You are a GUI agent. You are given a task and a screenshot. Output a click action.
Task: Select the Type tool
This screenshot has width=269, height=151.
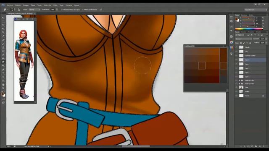click(x=3, y=73)
